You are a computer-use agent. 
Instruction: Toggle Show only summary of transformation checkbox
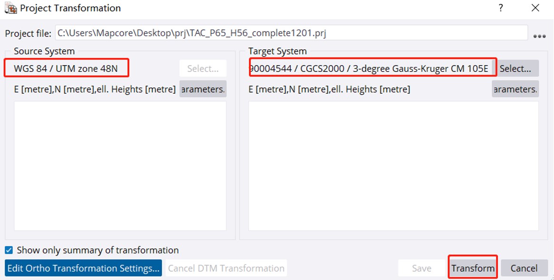[x=9, y=250]
